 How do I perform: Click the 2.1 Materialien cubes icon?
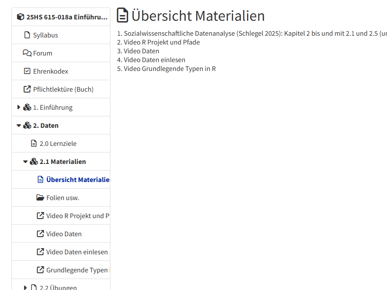(34, 162)
